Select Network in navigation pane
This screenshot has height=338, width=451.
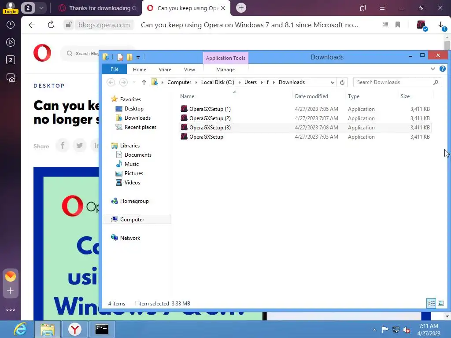click(x=130, y=238)
